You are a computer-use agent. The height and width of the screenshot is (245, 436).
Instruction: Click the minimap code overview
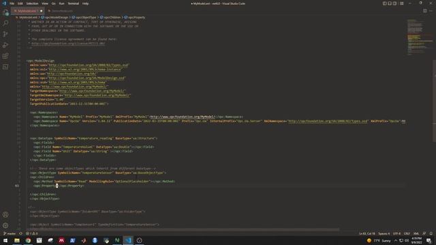(420, 37)
